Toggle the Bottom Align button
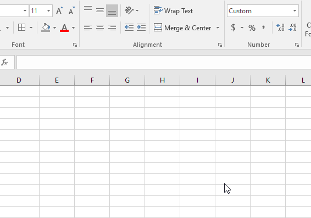Screen dimensions: 311x218 coord(112,10)
